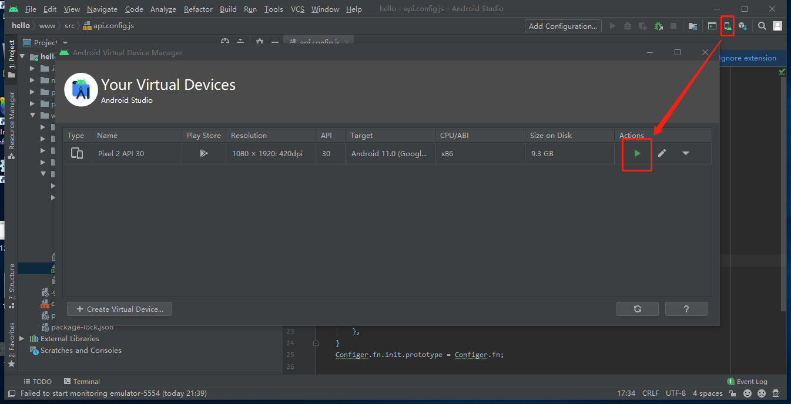Click the sad face feedback icon
This screenshot has width=791, height=404.
(x=762, y=393)
